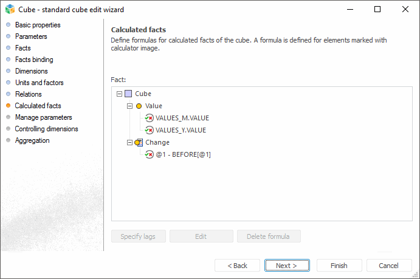Click the yellow circle icon beside Value
This screenshot has height=279, width=420.
point(139,106)
